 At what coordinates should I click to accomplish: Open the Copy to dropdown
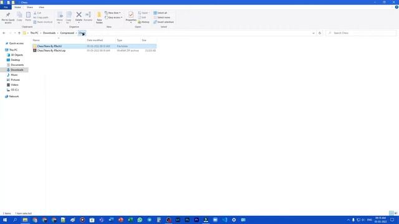coord(69,18)
